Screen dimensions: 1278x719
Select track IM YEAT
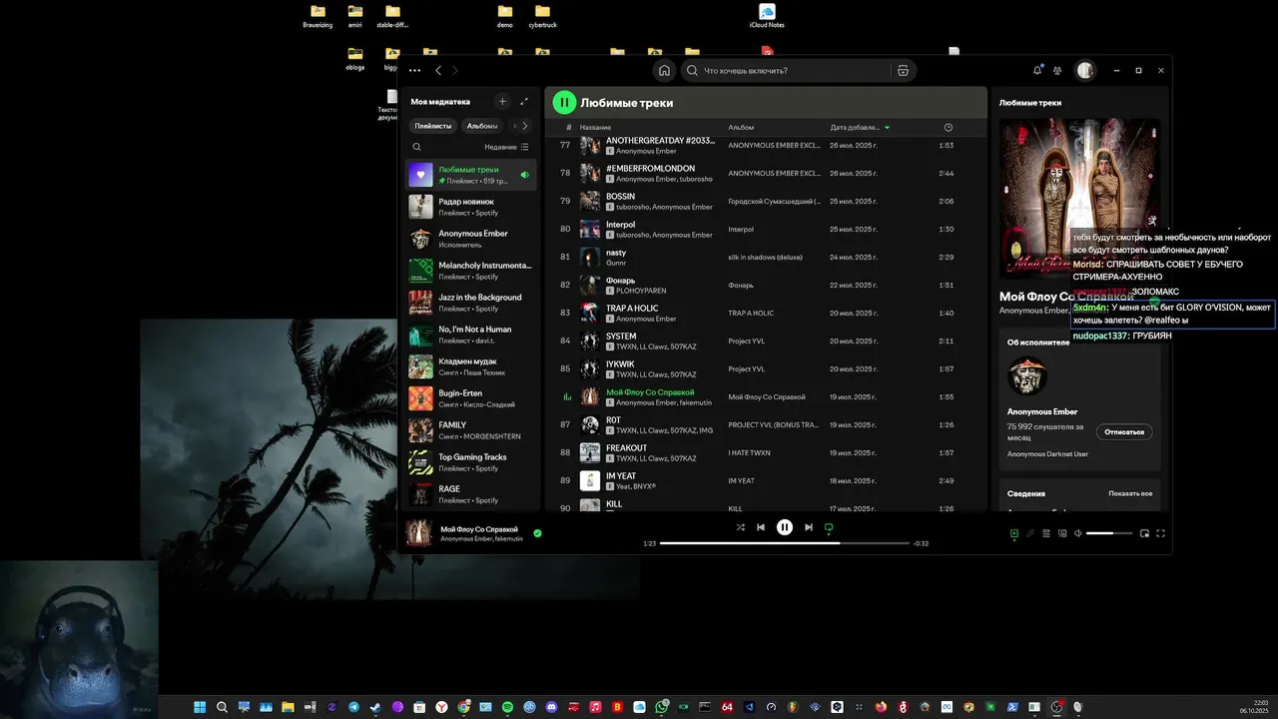point(766,480)
